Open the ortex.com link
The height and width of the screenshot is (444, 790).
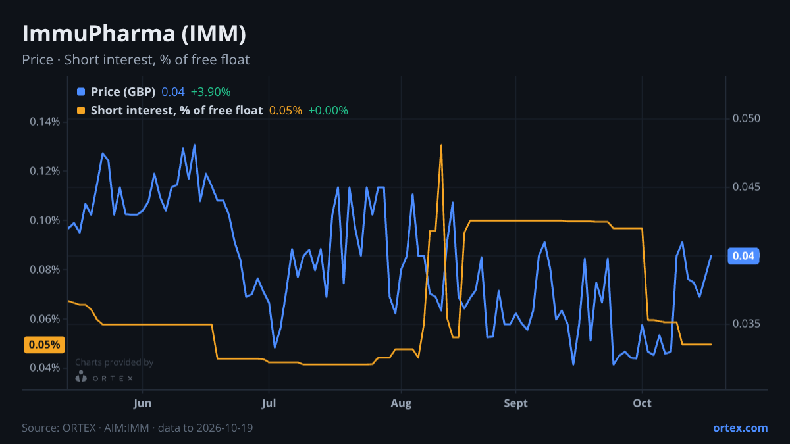point(740,428)
